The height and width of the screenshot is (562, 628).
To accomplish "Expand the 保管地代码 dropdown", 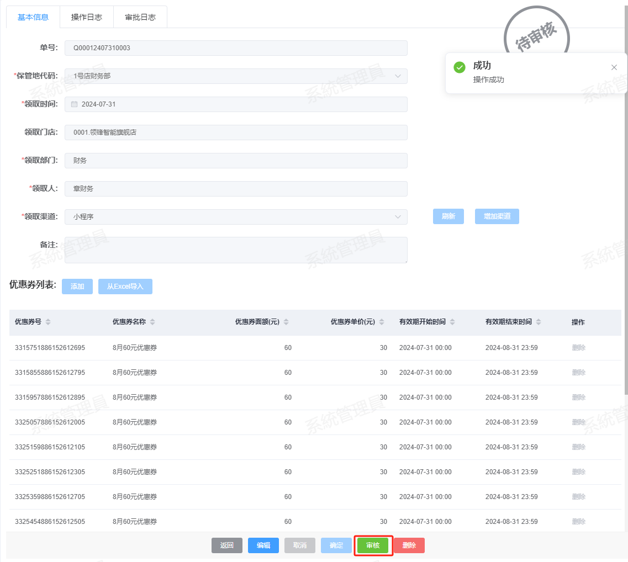I will tap(398, 76).
